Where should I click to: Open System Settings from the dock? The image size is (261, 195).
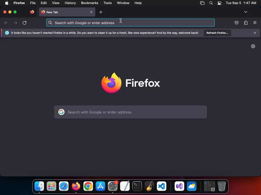click(113, 186)
